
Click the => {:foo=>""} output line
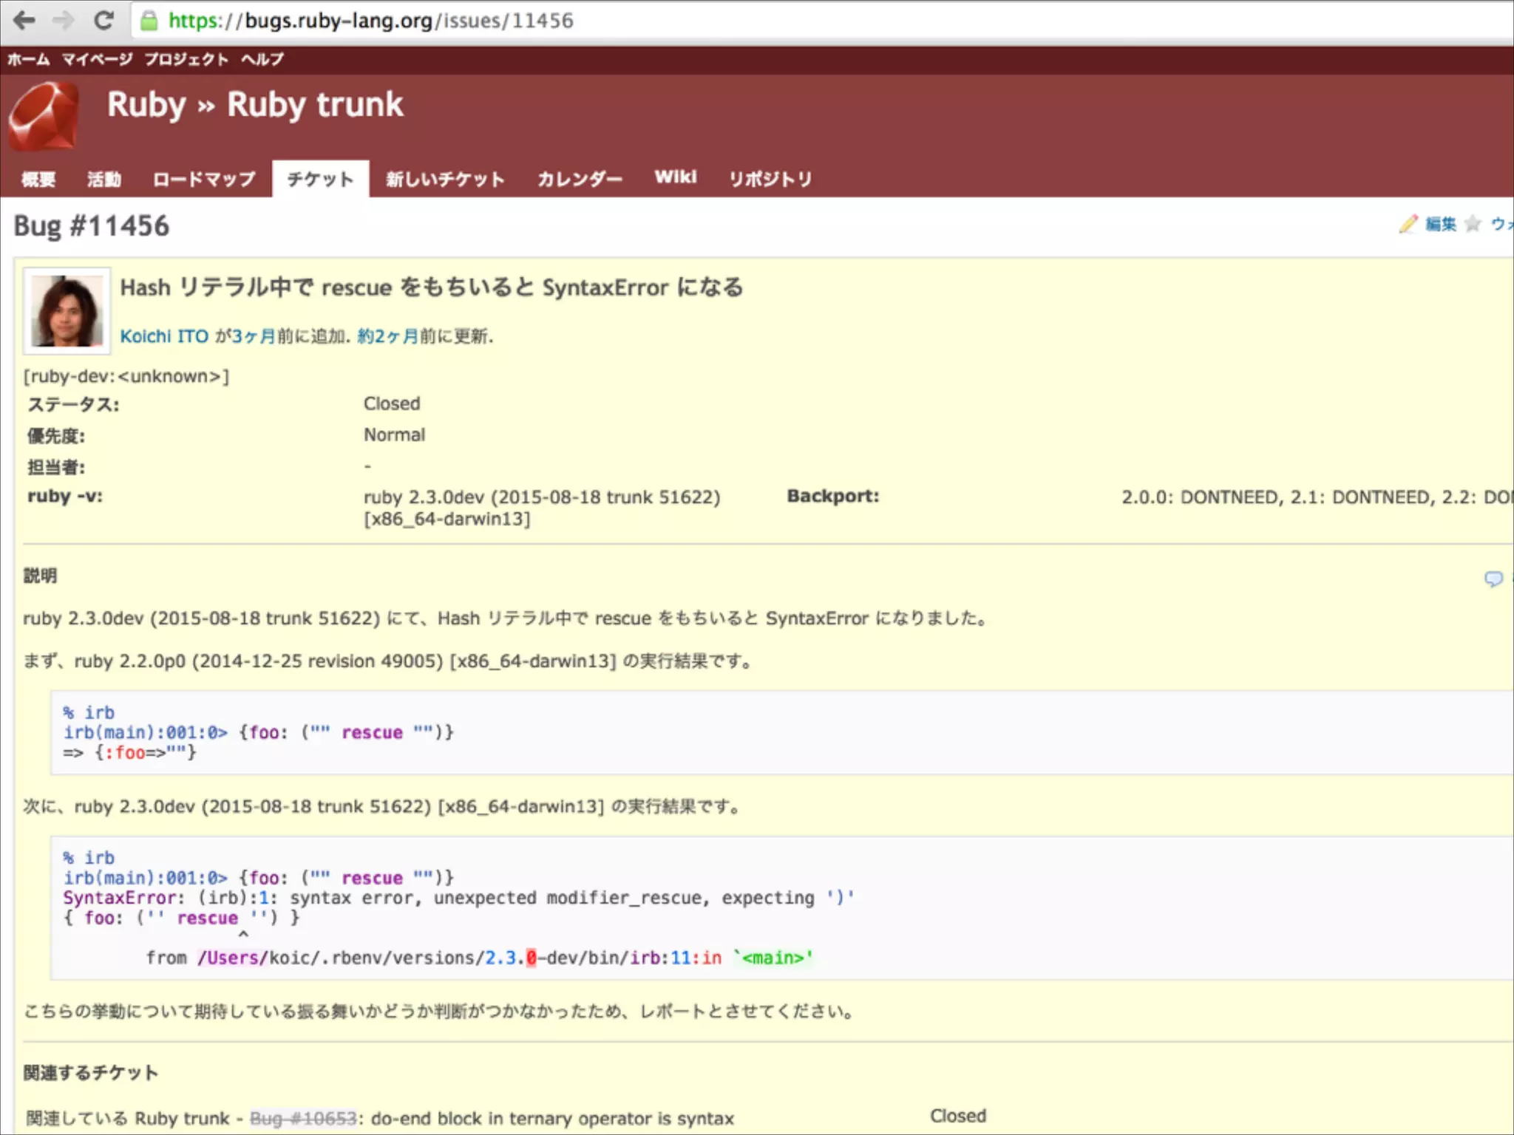(130, 753)
